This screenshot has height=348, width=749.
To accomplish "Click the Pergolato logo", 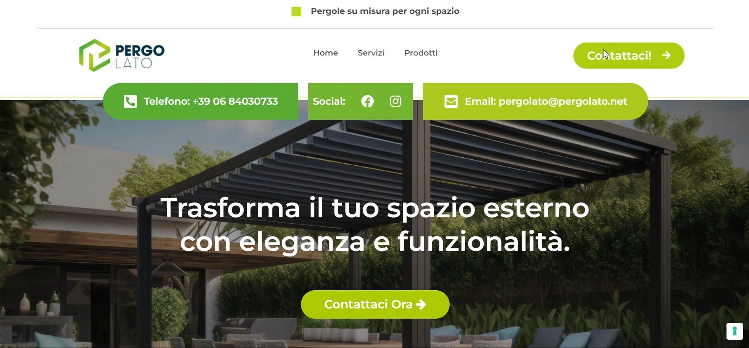I will click(122, 55).
